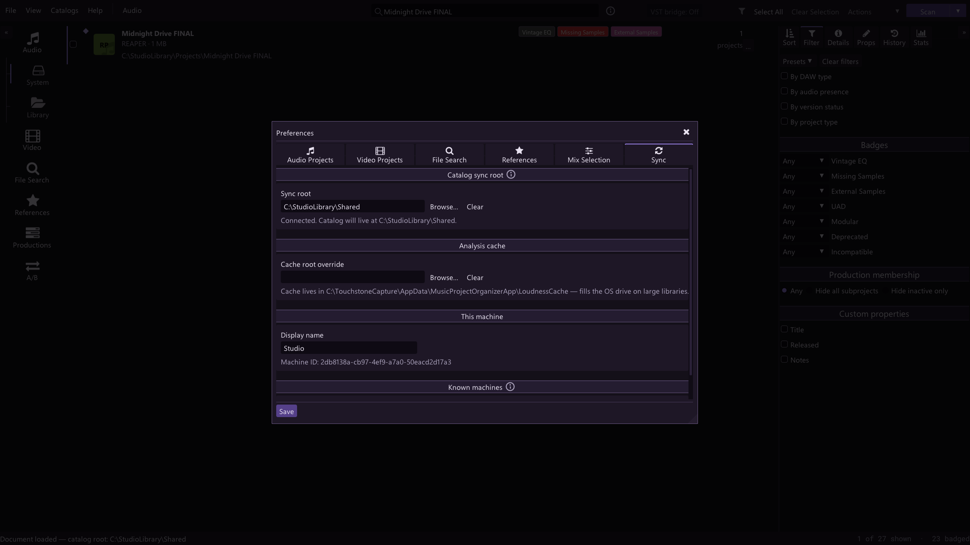
Task: Open the Audio section in sidebar
Action: pyautogui.click(x=32, y=42)
